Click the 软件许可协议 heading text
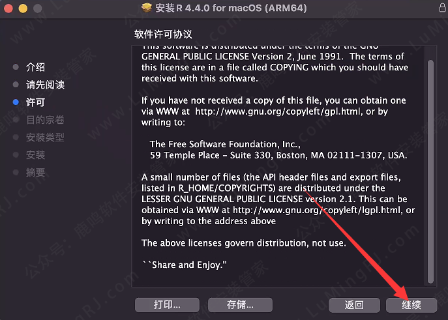Viewport: 448px width, 320px height. [163, 35]
